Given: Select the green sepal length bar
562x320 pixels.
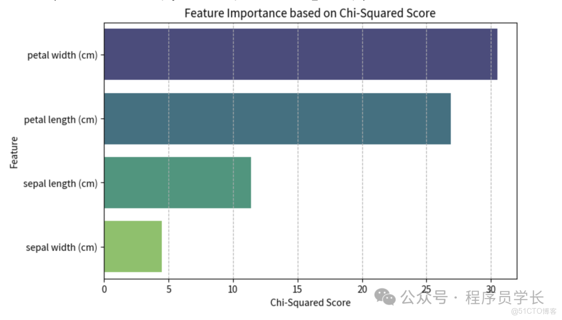Looking at the screenshot, I should click(x=177, y=183).
